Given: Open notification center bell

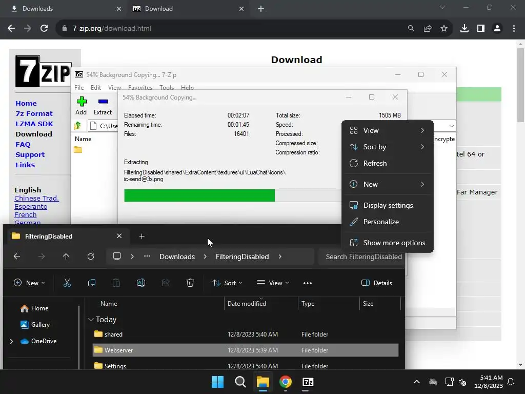Looking at the screenshot, I should 511,382.
